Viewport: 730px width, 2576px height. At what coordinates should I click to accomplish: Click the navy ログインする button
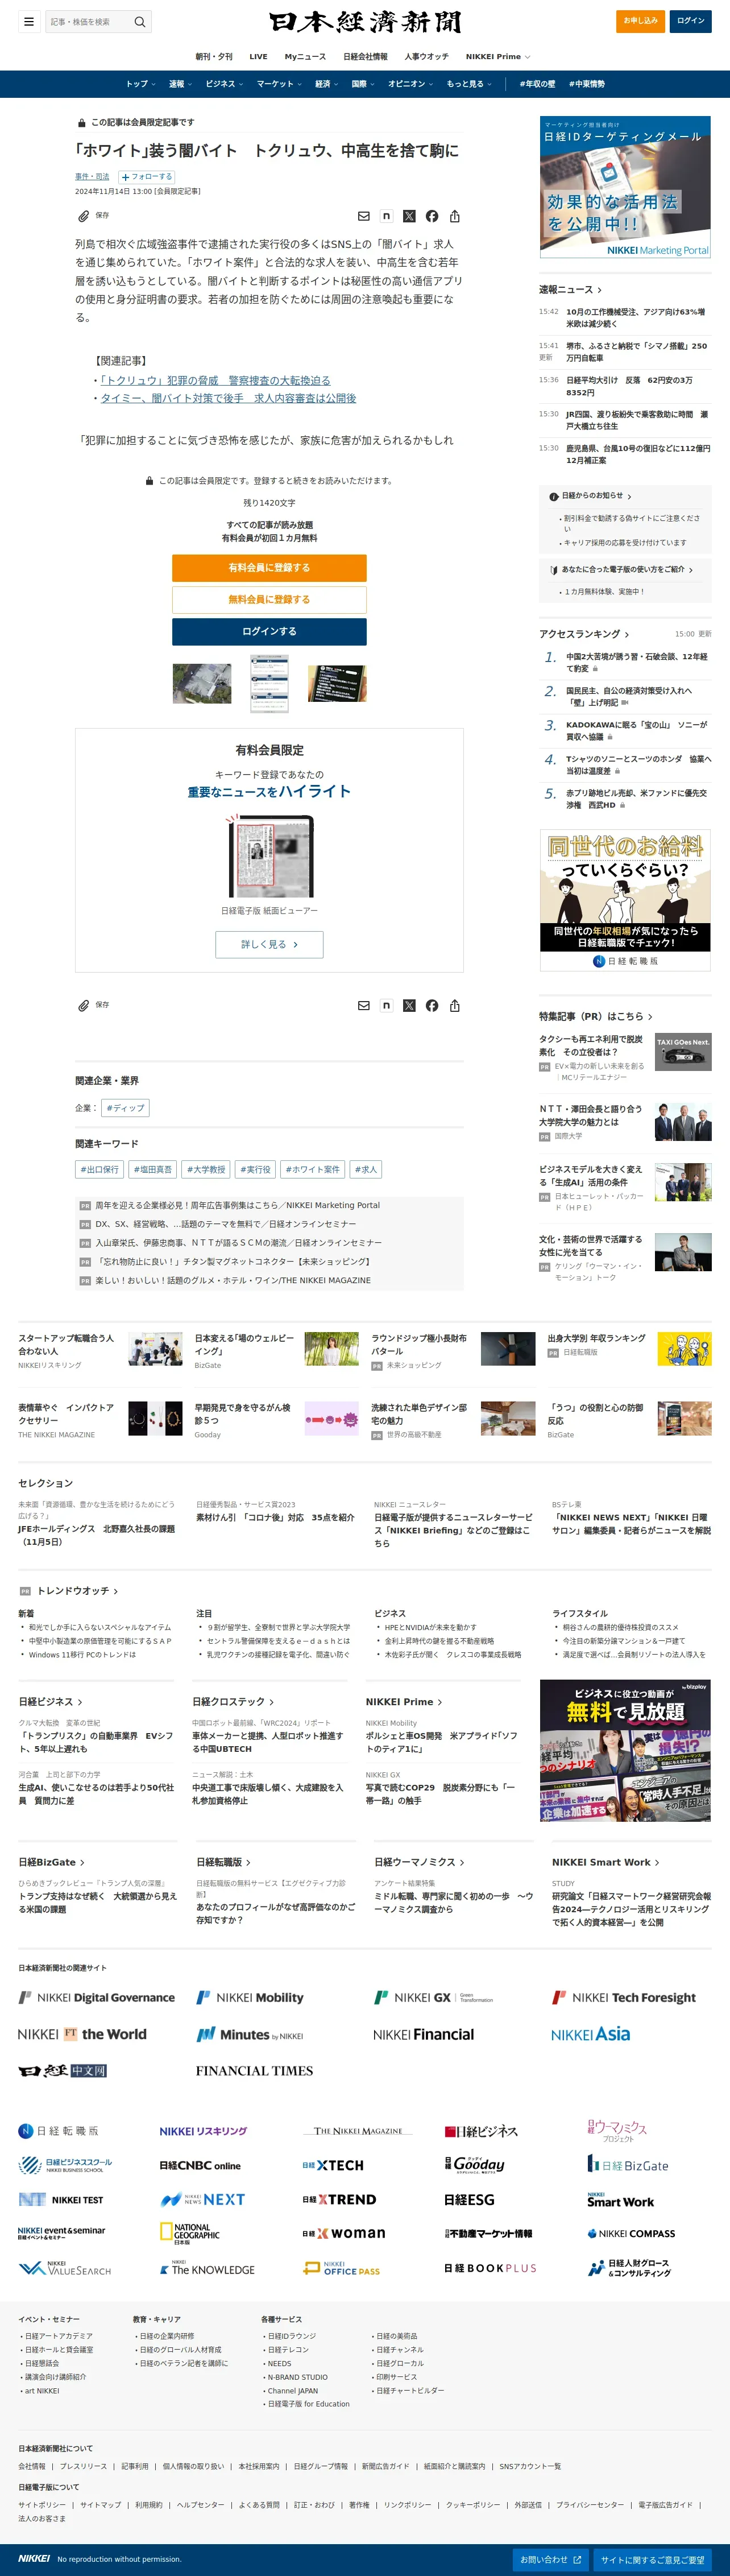[x=269, y=631]
